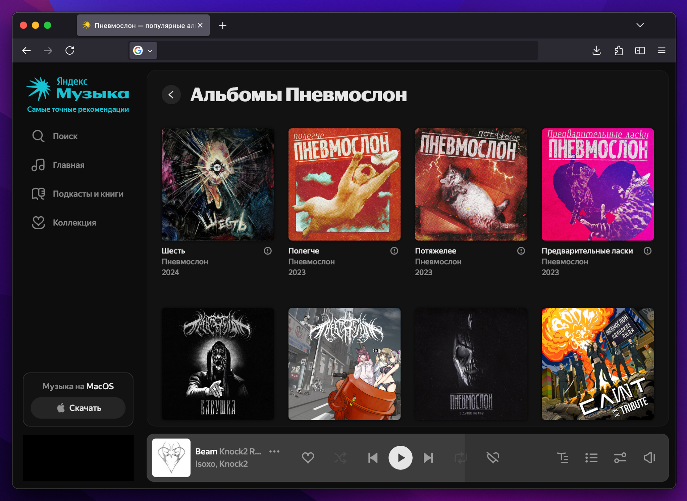Open the Полегче album cover
Viewport: 687px width, 501px height.
pyautogui.click(x=345, y=184)
